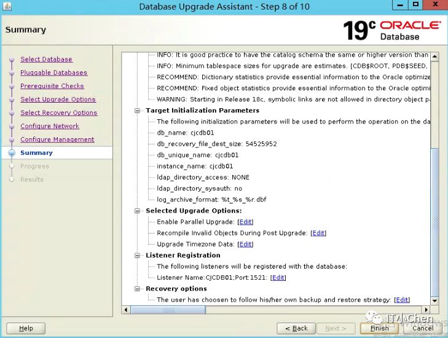This screenshot has height=338, width=448.
Task: Select the RECOMMEND Dictionary statistics row
Action: [x=293, y=77]
